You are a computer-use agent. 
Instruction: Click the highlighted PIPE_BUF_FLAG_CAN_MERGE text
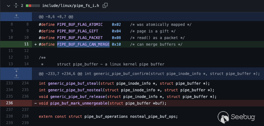pos(83,44)
